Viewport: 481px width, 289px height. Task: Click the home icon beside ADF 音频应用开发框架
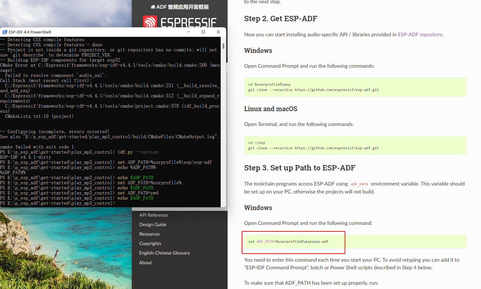(153, 7)
